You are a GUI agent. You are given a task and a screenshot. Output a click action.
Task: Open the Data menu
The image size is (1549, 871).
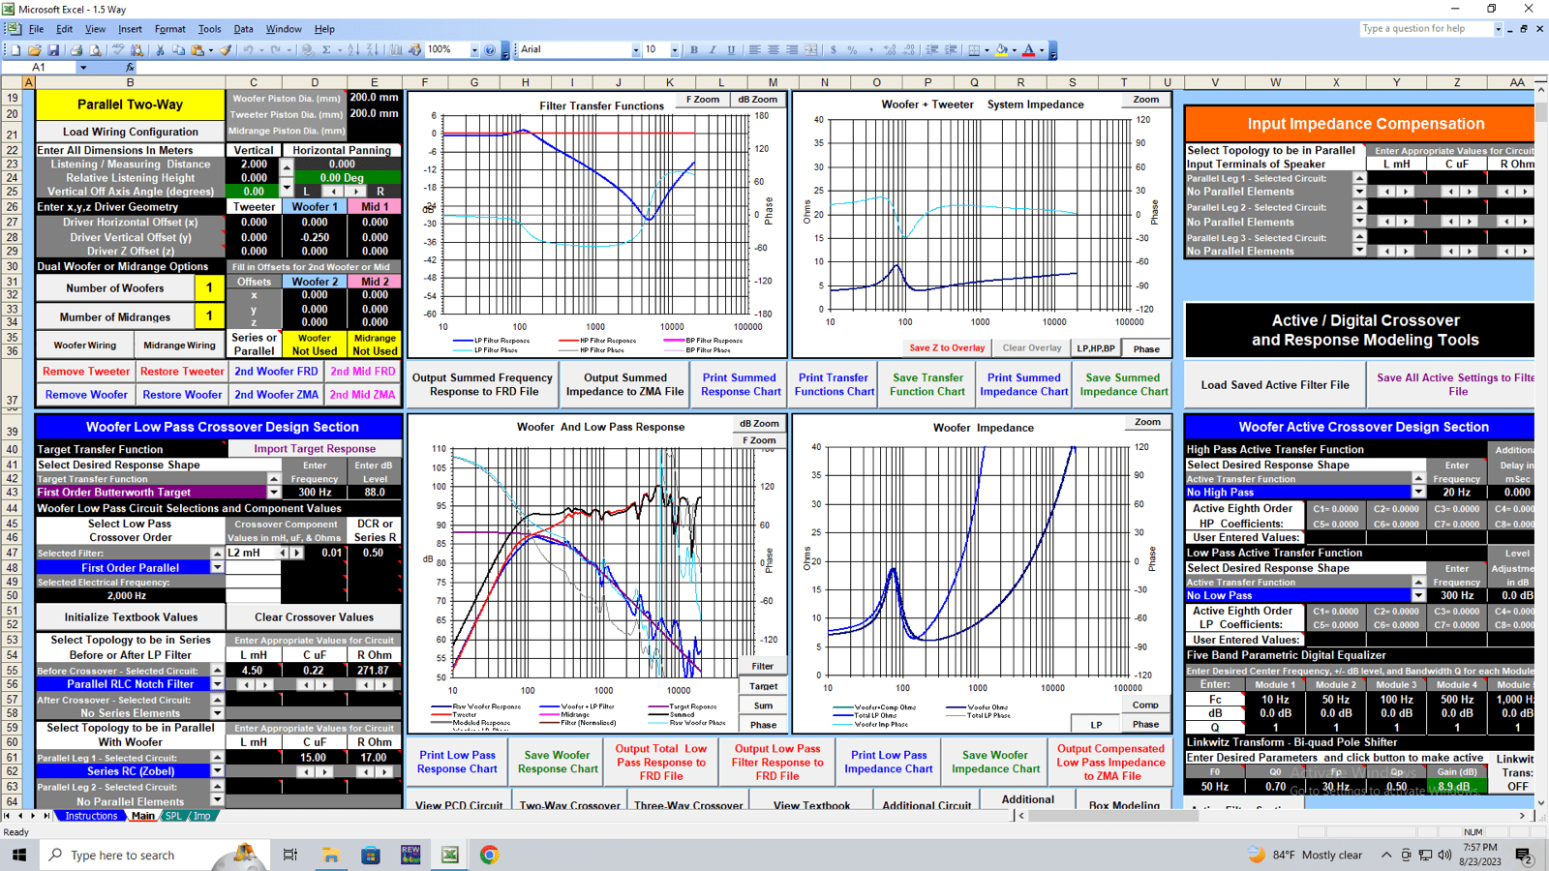coord(243,29)
